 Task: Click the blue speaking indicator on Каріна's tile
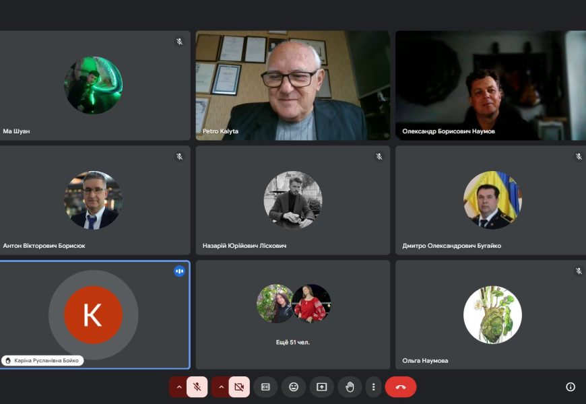[x=180, y=271]
